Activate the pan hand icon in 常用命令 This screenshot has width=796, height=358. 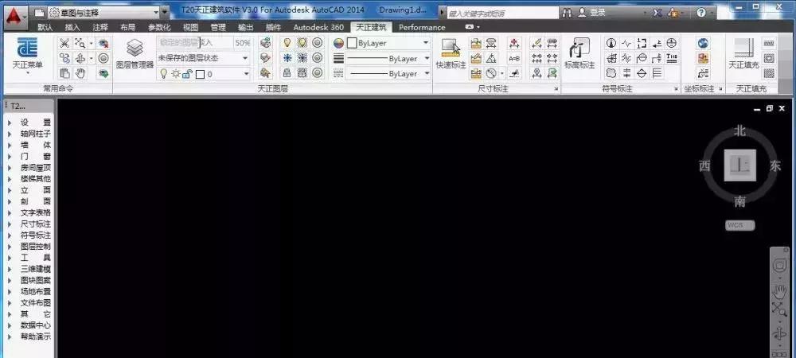tap(80, 73)
